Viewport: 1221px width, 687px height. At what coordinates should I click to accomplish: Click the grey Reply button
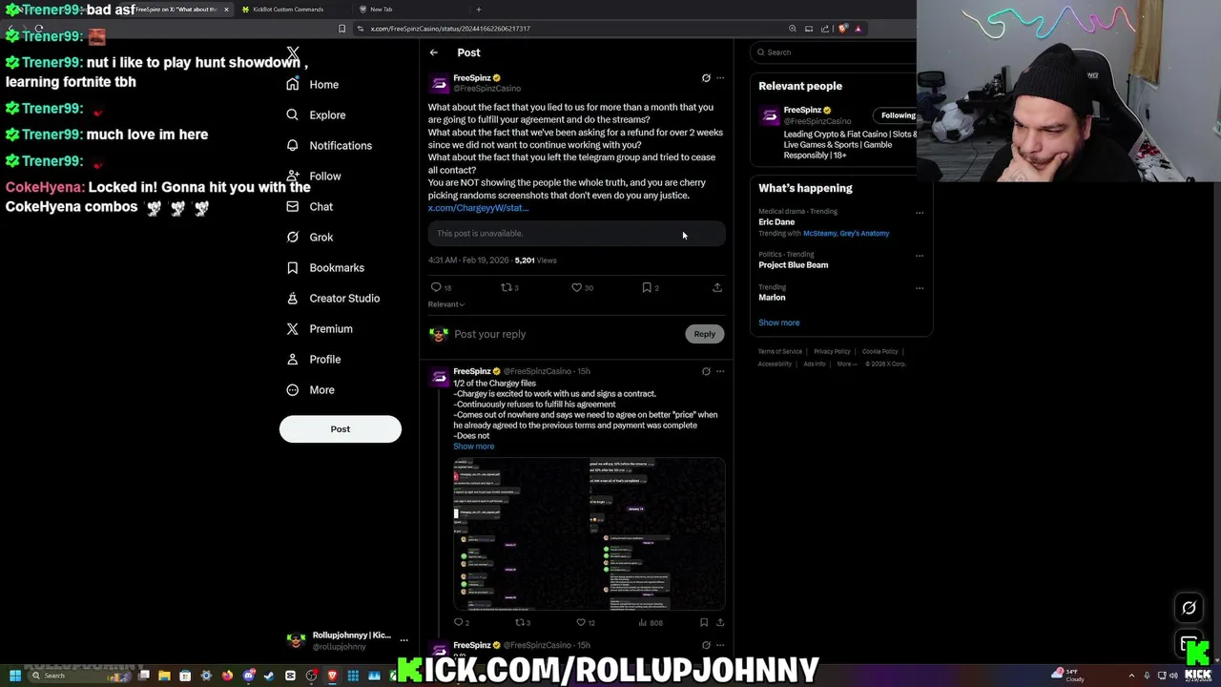[x=704, y=334]
